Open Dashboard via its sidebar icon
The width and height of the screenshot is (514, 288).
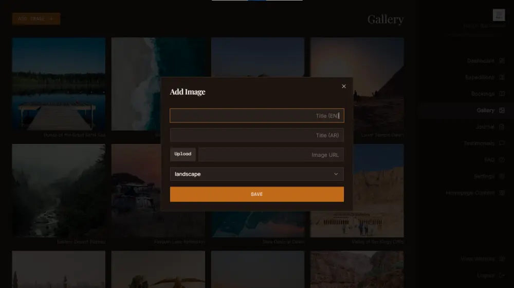point(502,61)
